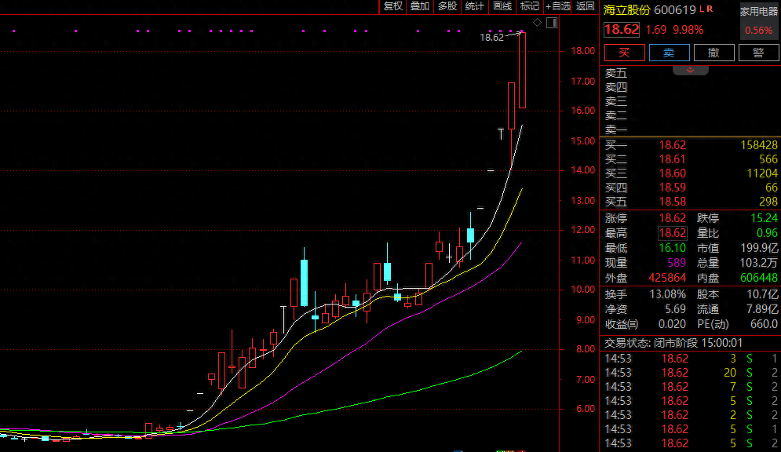Click the stock code 600619

(x=675, y=10)
